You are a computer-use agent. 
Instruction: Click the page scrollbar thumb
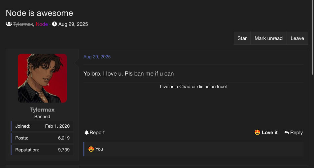312,37
